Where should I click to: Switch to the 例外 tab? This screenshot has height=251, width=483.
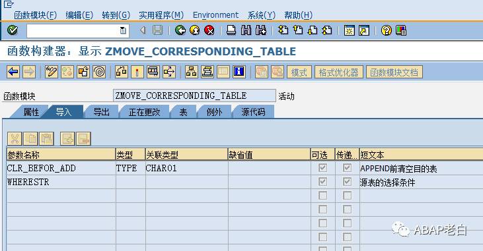(214, 112)
